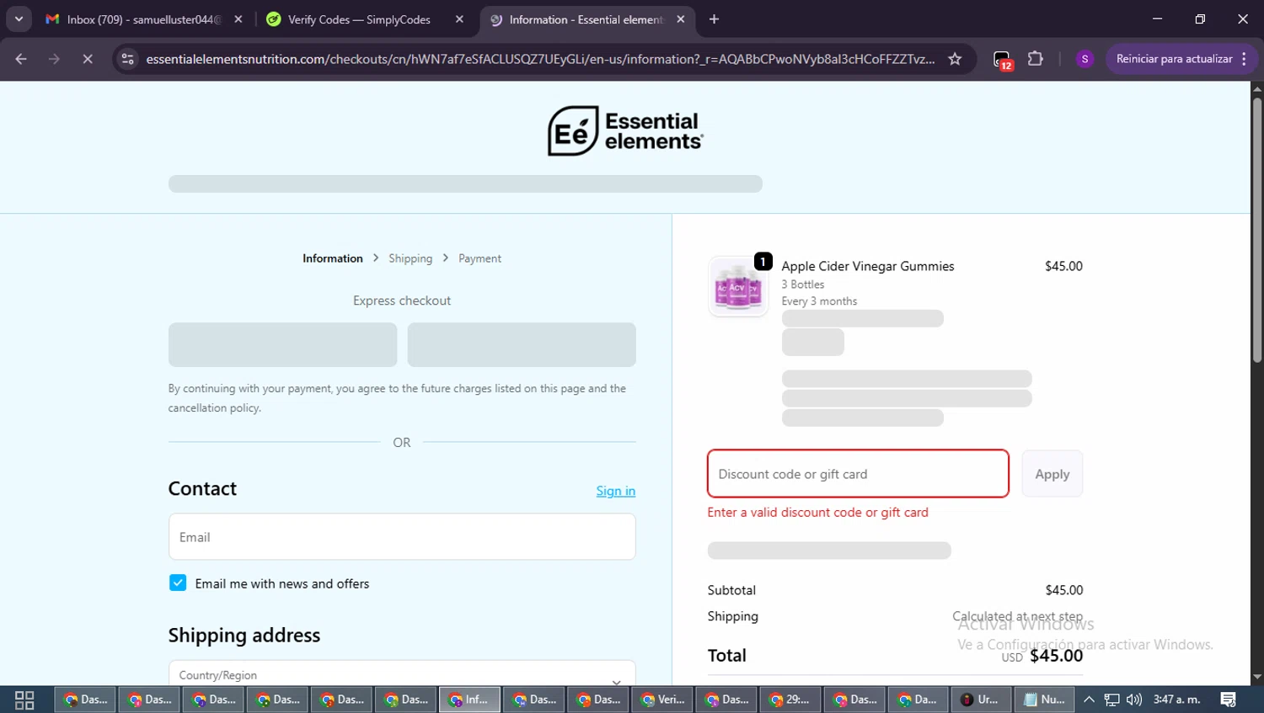Click the Discount code or gift card field
The image size is (1264, 713).
coord(858,474)
